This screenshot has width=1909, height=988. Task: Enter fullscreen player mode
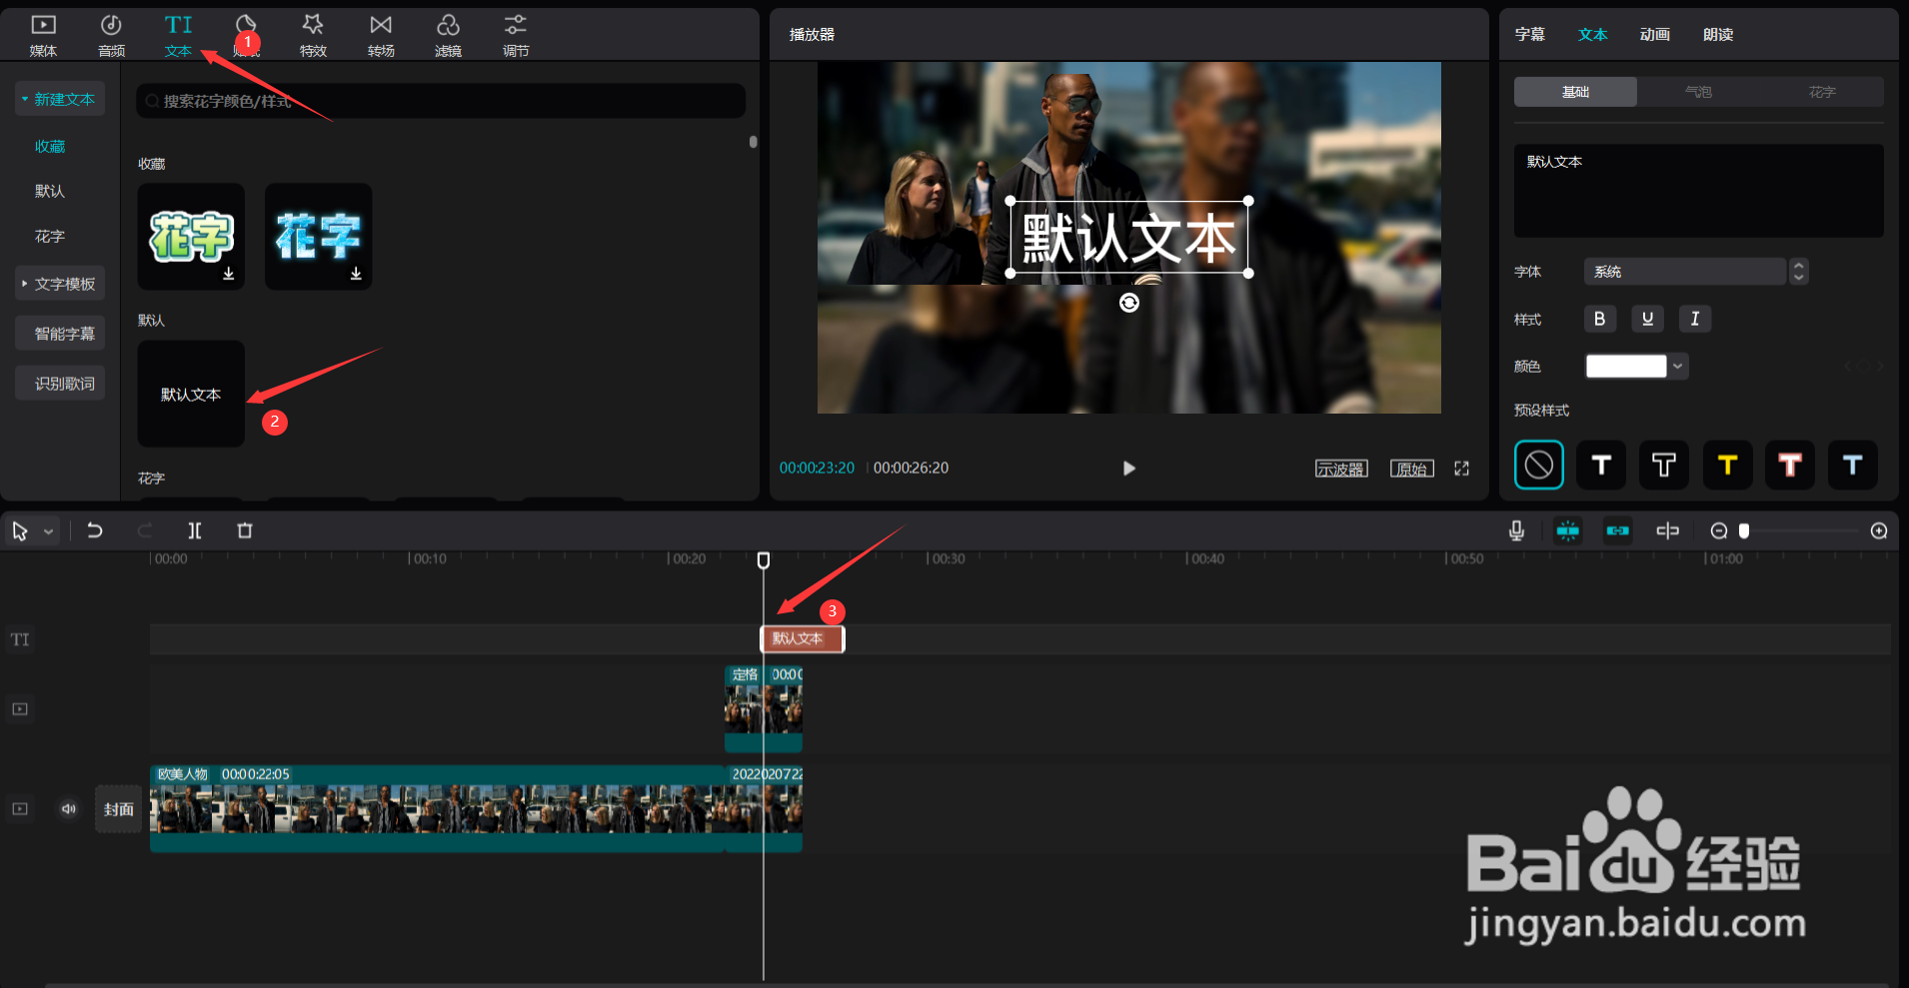point(1461,469)
